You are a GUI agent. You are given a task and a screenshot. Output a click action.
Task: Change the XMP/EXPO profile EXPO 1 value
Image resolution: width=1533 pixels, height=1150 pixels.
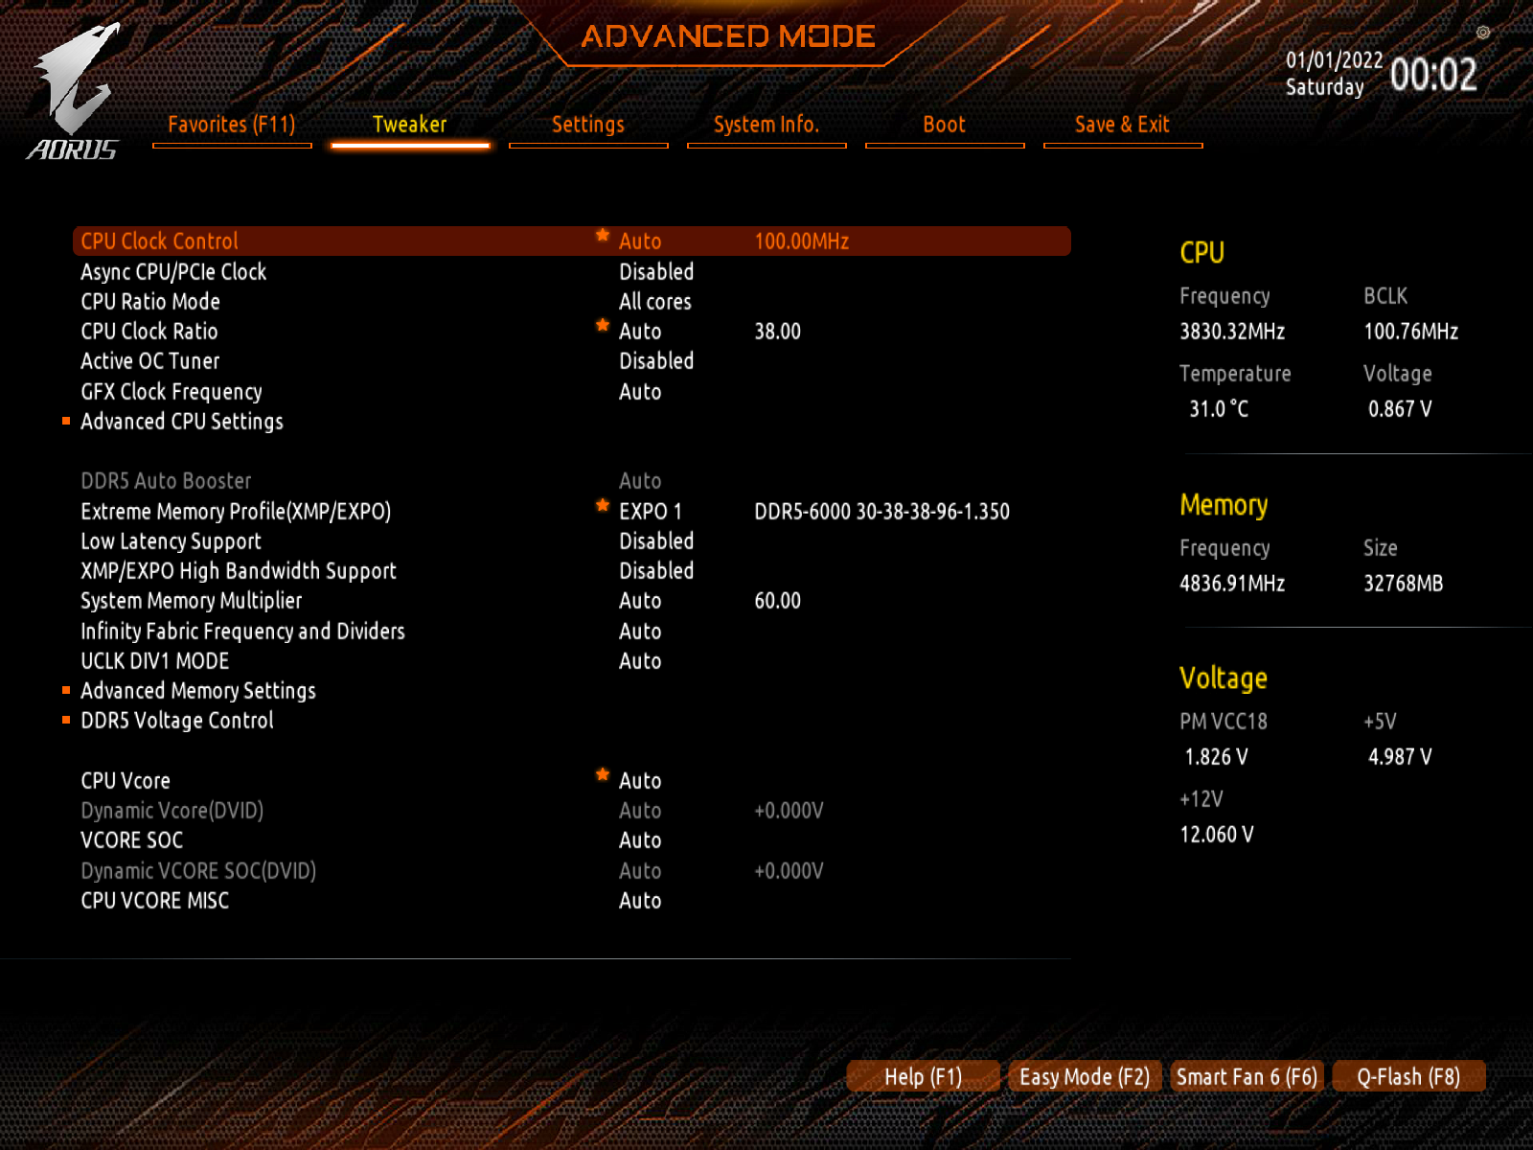(651, 512)
